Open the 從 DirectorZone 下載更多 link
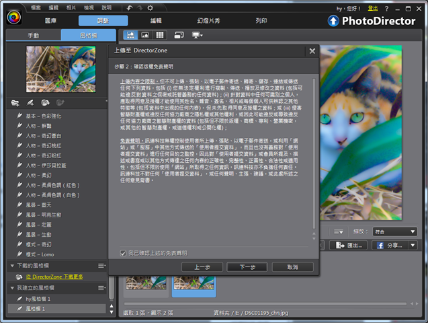 click(x=54, y=277)
